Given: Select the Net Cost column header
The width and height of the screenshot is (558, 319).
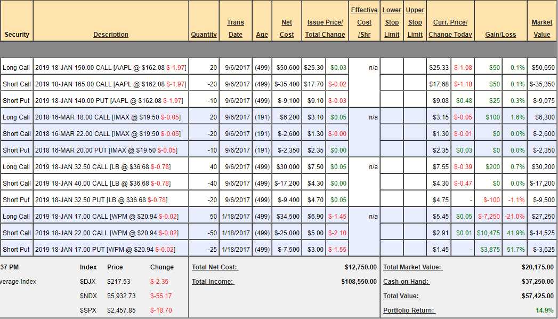Looking at the screenshot, I should pyautogui.click(x=287, y=28).
